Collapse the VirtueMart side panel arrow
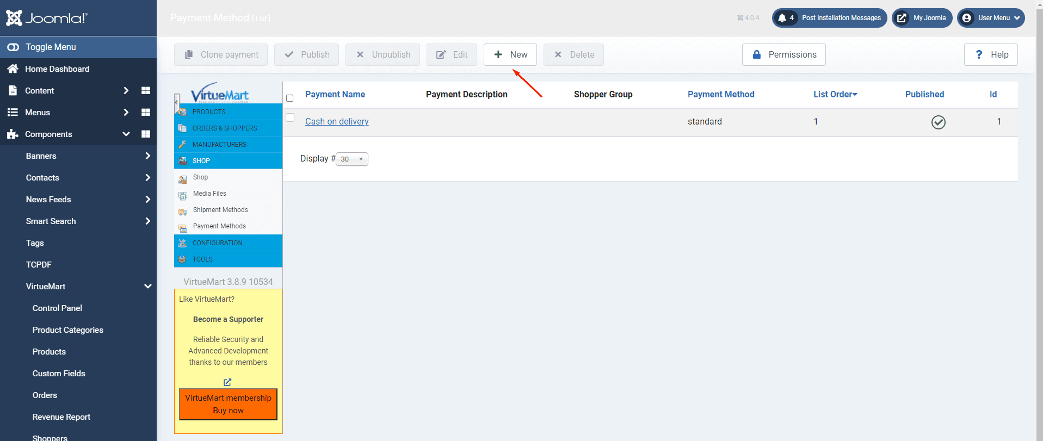 tap(176, 102)
